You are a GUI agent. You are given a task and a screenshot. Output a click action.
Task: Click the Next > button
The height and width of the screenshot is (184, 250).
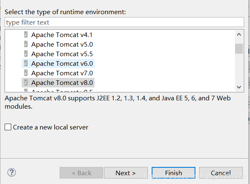click(126, 173)
